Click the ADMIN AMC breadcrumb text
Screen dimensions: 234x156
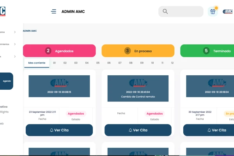30,31
